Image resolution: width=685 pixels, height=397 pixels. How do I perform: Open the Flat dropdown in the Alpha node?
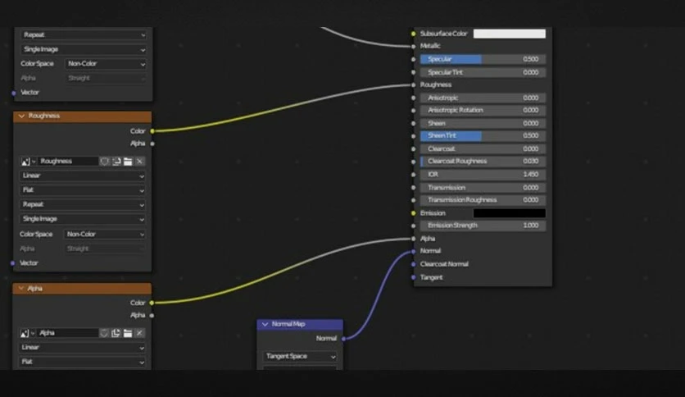coord(82,362)
